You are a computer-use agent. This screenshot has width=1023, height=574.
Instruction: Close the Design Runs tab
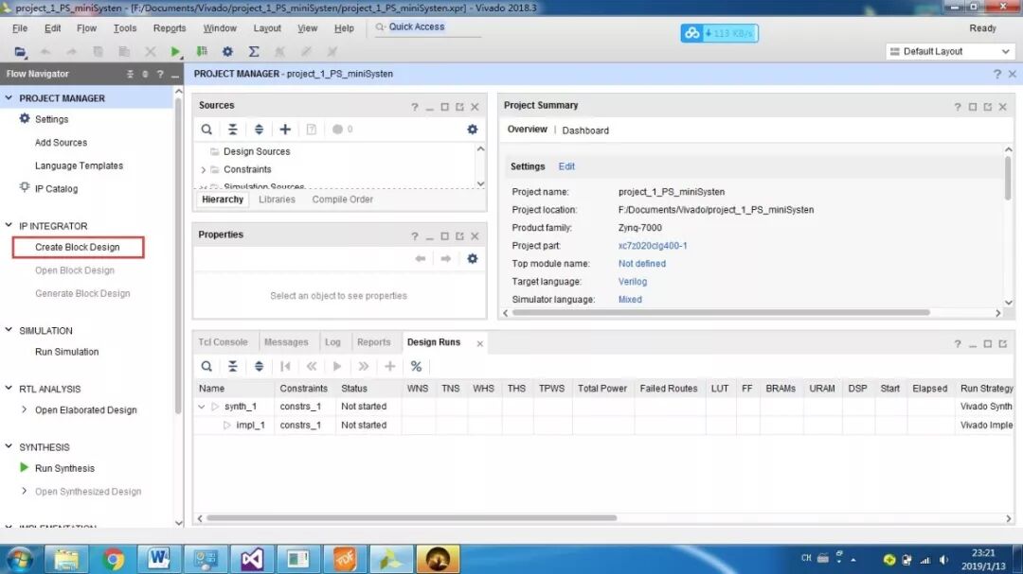(x=479, y=343)
